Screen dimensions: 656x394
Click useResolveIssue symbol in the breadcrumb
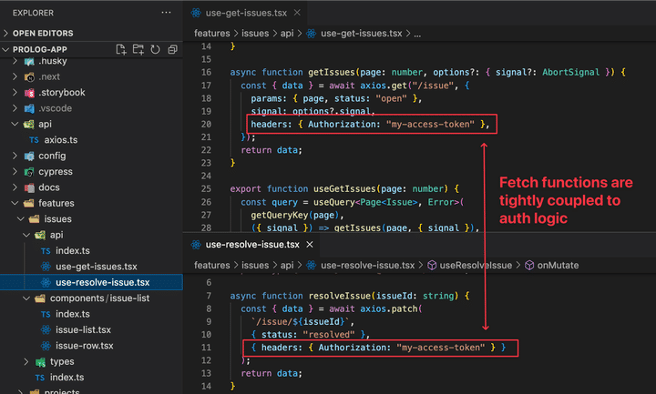477,265
